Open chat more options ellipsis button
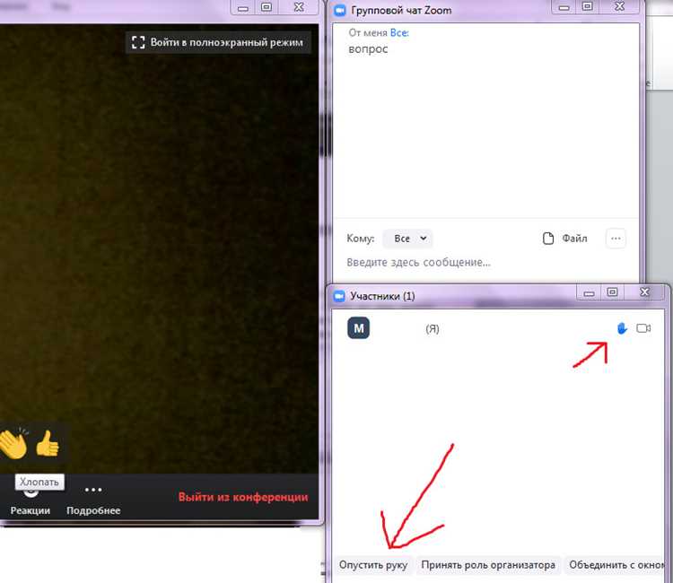Image resolution: width=673 pixels, height=583 pixels. (616, 239)
